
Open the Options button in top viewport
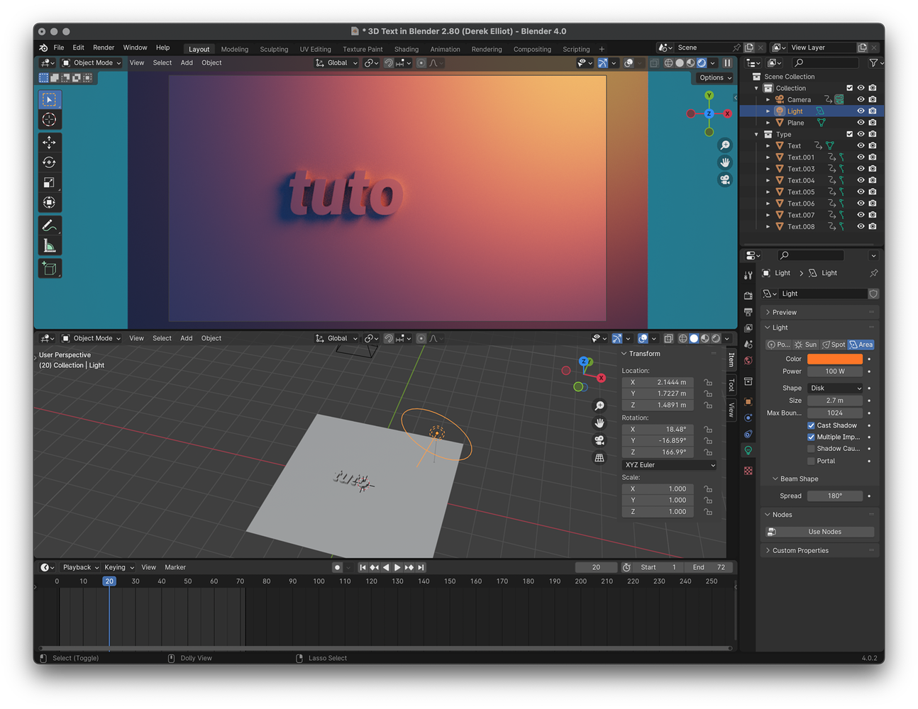click(715, 78)
